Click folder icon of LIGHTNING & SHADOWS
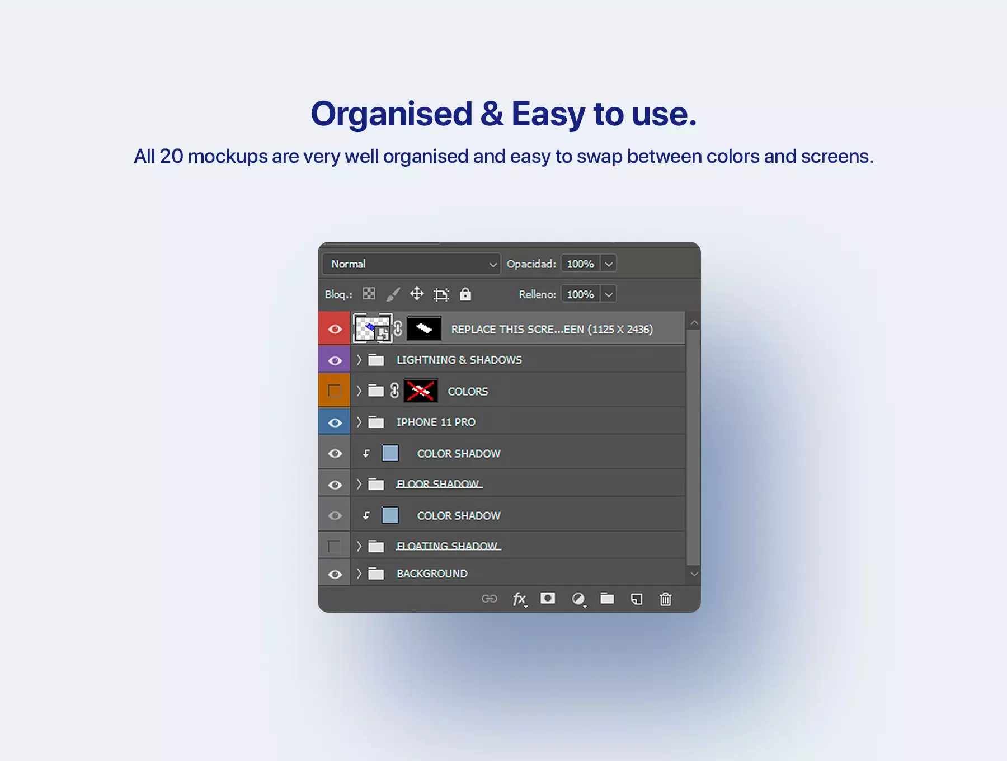This screenshot has width=1007, height=761. pyautogui.click(x=376, y=360)
